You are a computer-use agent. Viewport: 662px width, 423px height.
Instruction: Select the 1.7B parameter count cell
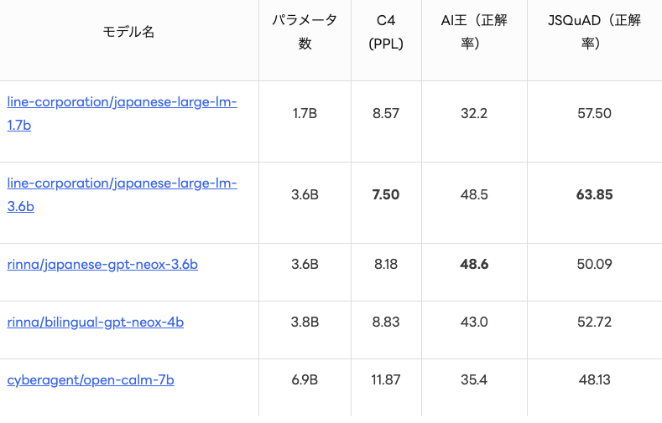click(305, 114)
